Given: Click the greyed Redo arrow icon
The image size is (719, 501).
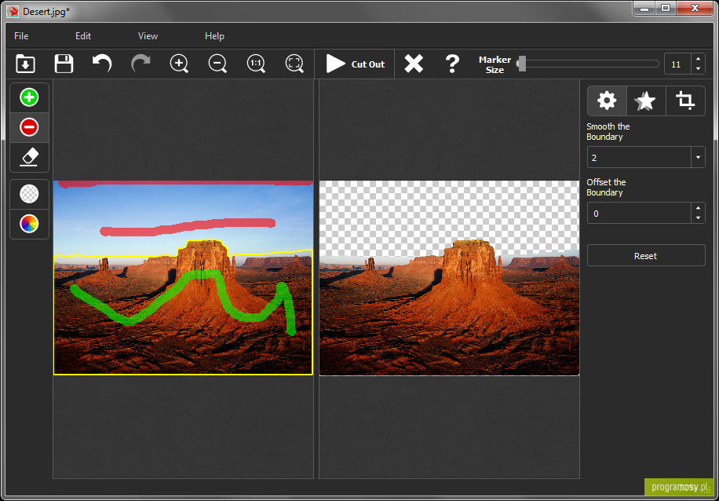Looking at the screenshot, I should (141, 64).
